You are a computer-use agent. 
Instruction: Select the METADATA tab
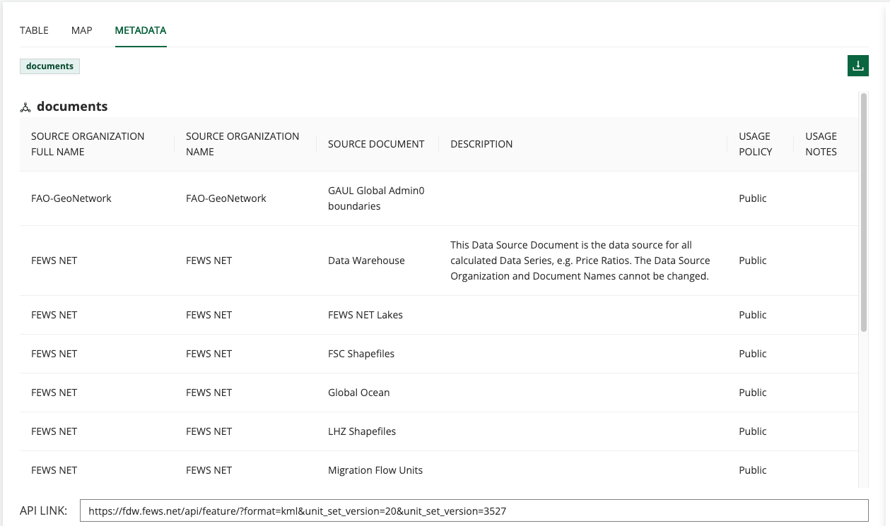pyautogui.click(x=141, y=30)
